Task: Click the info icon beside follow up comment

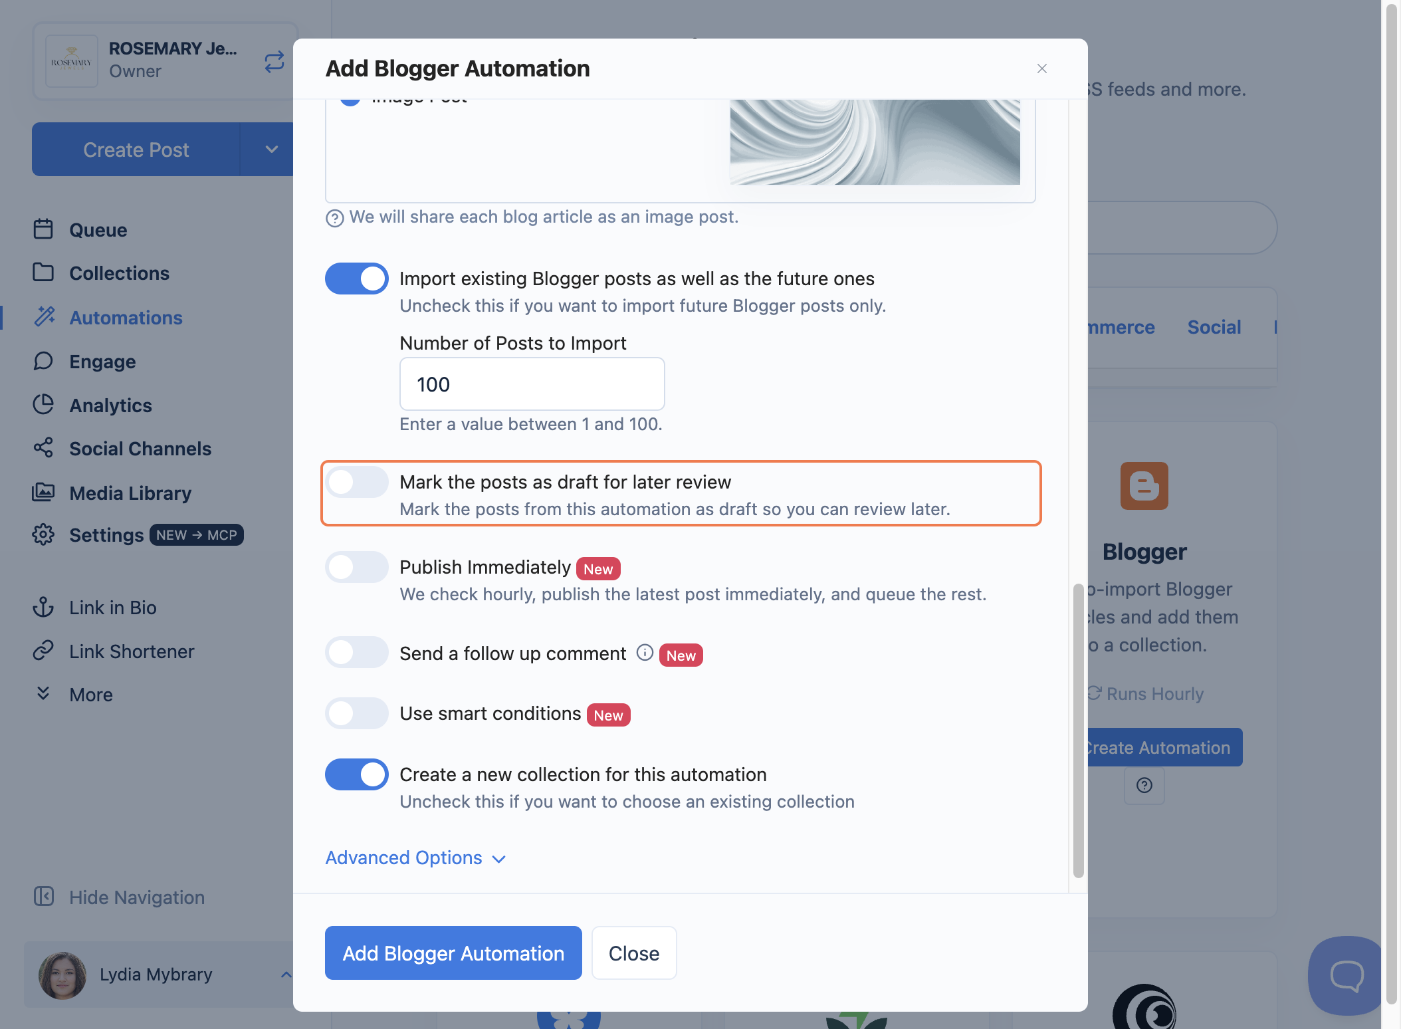Action: (645, 653)
